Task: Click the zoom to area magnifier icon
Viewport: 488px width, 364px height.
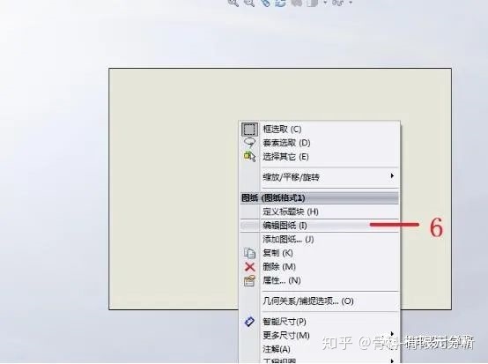Action: (249, 3)
